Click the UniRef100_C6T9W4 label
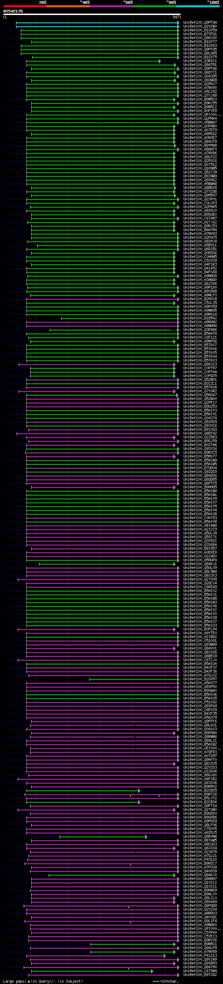Image resolution: width=223 pixels, height=984 pixels. (x=200, y=971)
